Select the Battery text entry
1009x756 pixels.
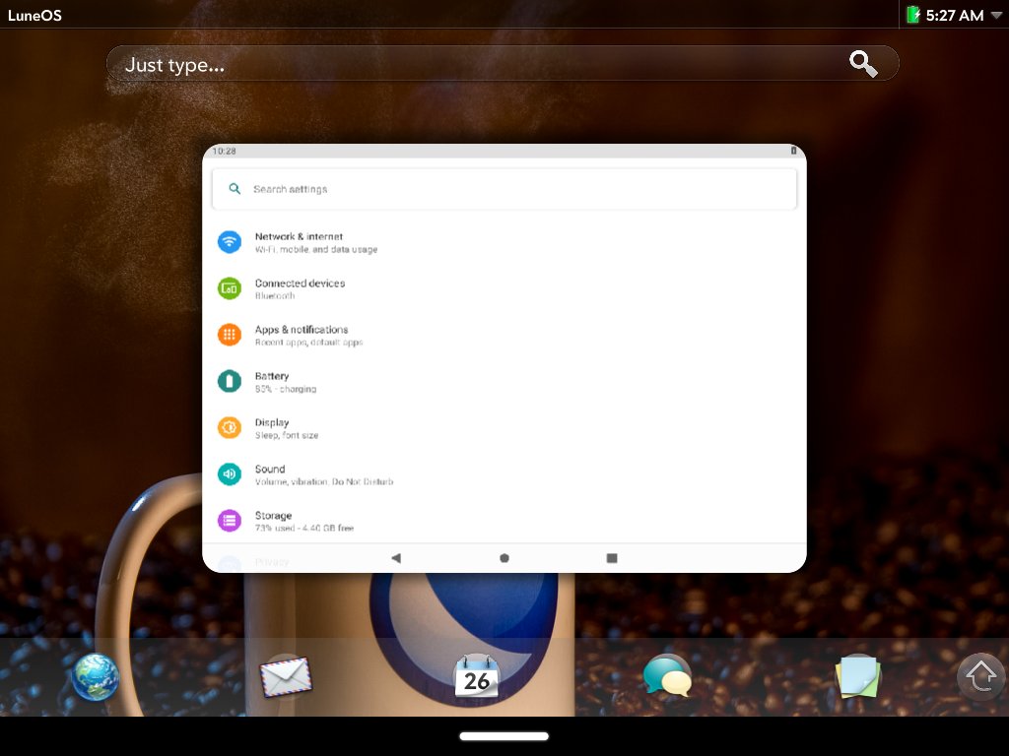tap(272, 376)
